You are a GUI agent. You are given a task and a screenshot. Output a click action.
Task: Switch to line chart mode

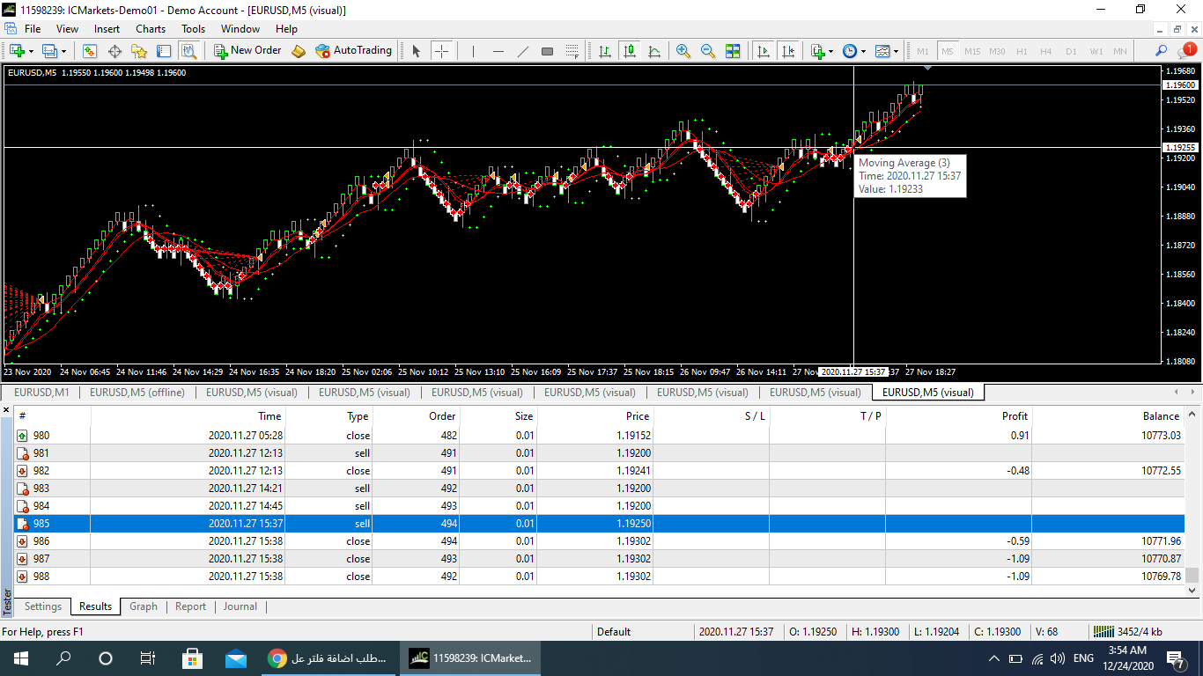[x=654, y=51]
